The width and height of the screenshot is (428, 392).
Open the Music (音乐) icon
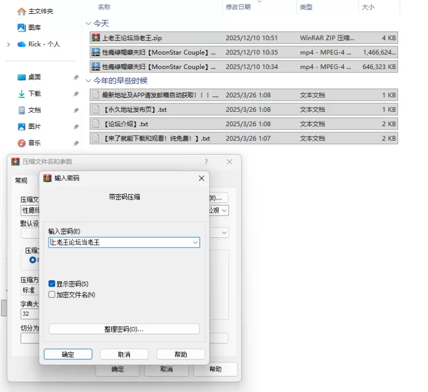[x=21, y=143]
